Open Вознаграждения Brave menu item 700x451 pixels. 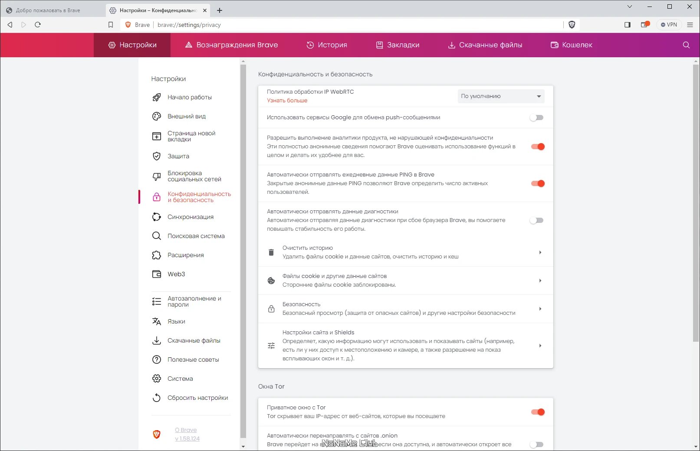pyautogui.click(x=231, y=45)
